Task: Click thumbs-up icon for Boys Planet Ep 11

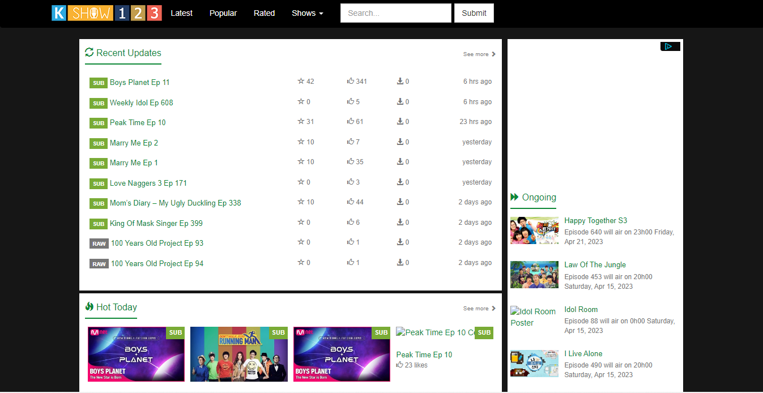Action: [x=351, y=81]
